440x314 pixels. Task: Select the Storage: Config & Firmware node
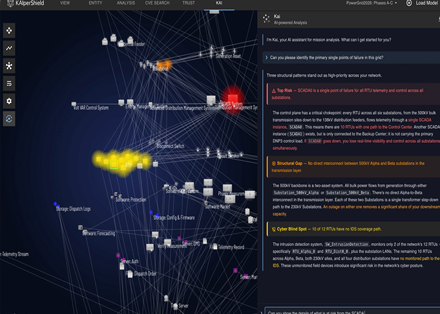tap(151, 212)
